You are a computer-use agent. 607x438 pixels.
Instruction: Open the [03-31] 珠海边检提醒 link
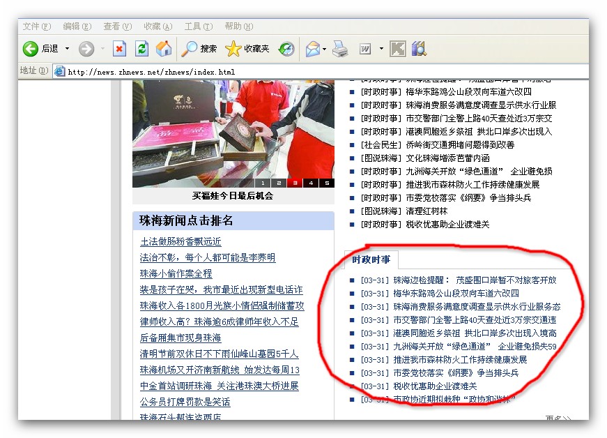(x=459, y=280)
